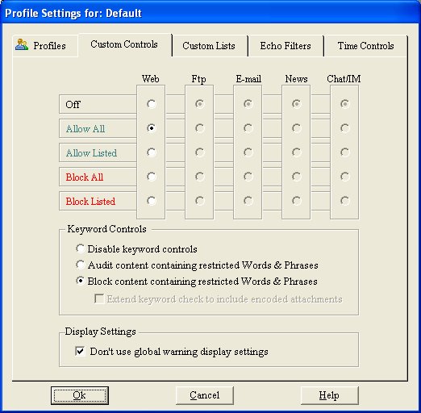This screenshot has height=413, width=421.
Task: Select Off radio for Chat/IM
Action: [344, 104]
